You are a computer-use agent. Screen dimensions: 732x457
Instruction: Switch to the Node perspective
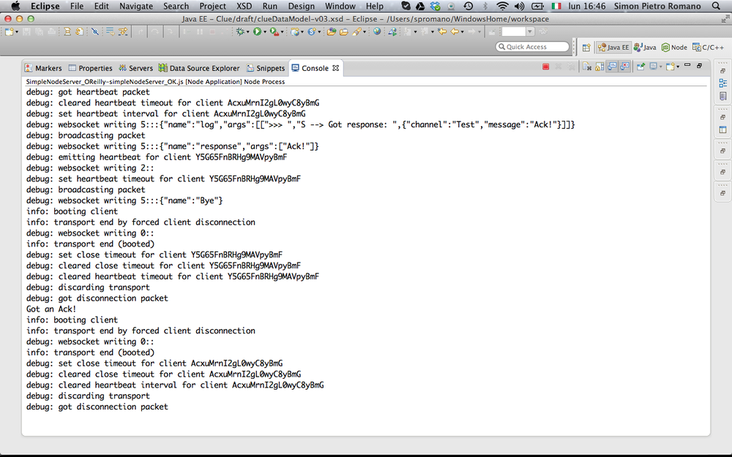674,48
